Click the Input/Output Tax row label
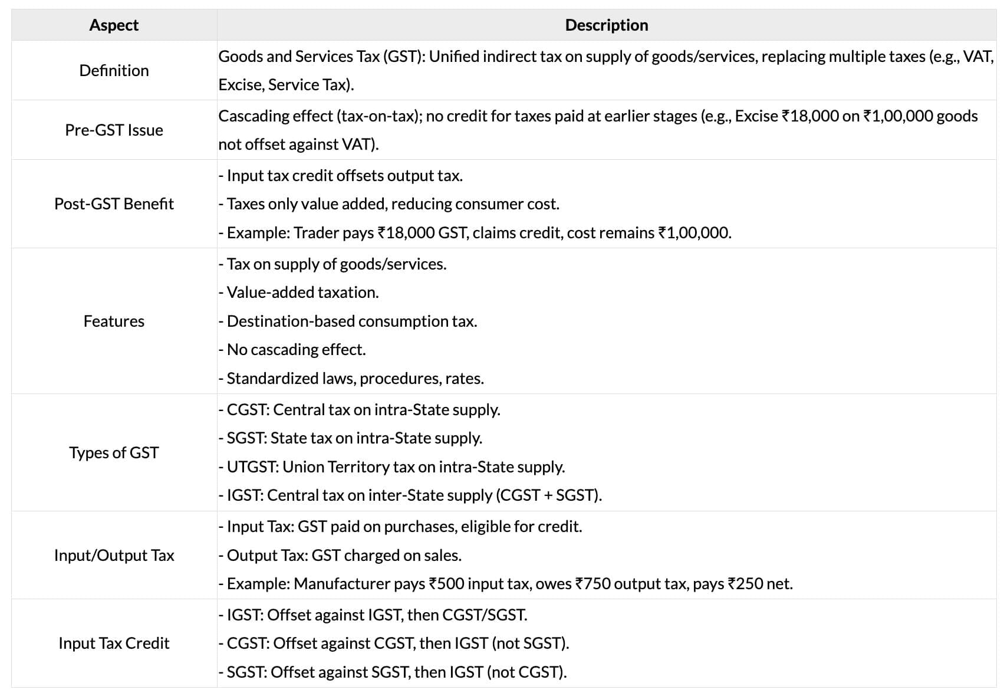The image size is (1004, 693). coord(114,556)
